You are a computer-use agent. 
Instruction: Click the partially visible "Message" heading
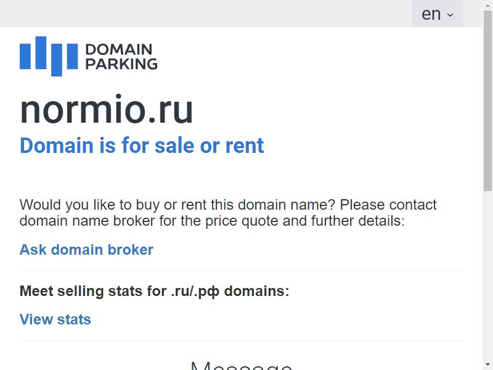(242, 365)
